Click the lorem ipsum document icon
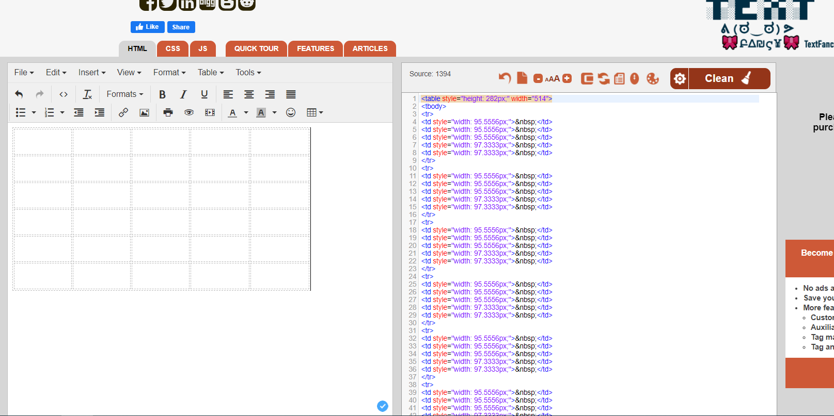834x416 pixels. pyautogui.click(x=619, y=78)
